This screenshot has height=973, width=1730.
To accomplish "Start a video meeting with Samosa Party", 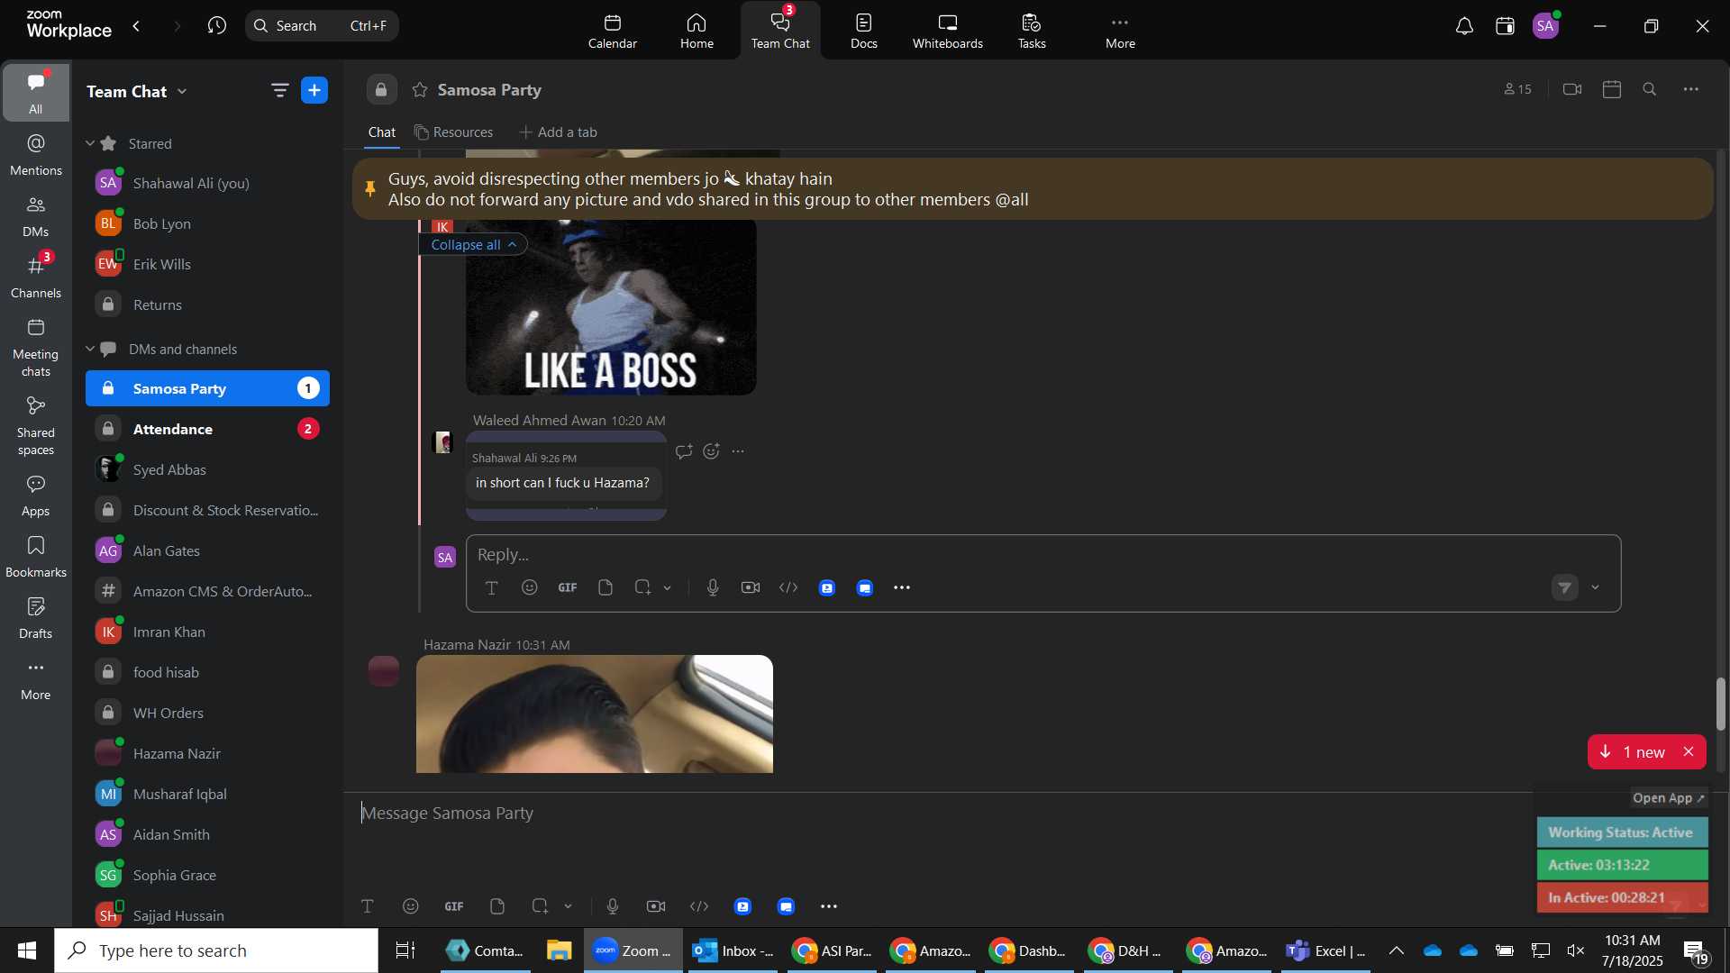I will click(x=1572, y=89).
